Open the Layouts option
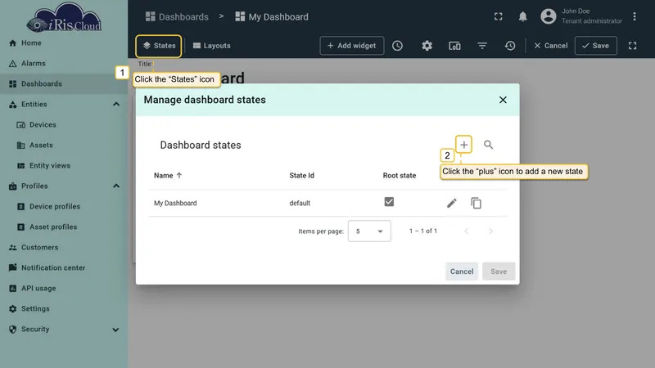Screen dimensions: 655x368 pyautogui.click(x=212, y=46)
